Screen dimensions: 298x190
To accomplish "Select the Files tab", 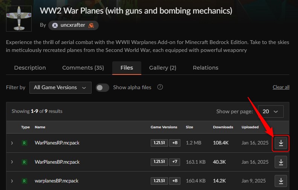I will tap(127, 68).
